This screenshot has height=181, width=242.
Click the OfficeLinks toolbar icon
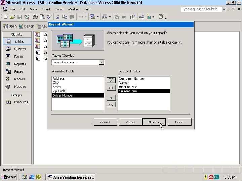tap(93, 17)
